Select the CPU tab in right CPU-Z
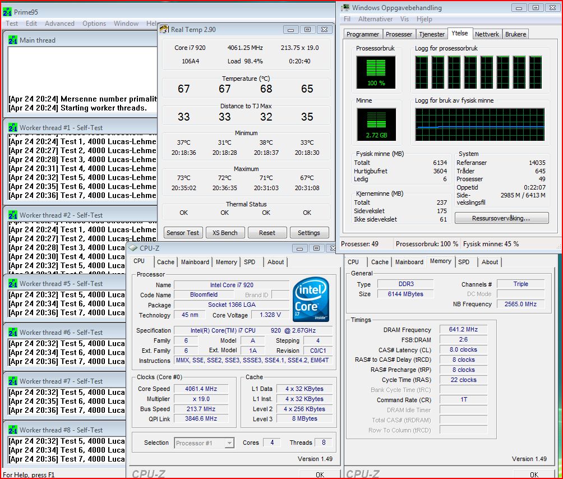563x479 pixels. (x=353, y=262)
